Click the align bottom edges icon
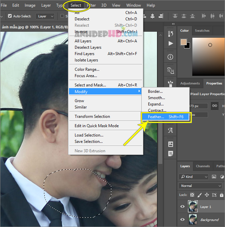Image resolution: width=225 pixels, height=227 pixels. 192,16
